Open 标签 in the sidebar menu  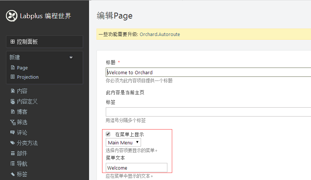[x=22, y=174]
